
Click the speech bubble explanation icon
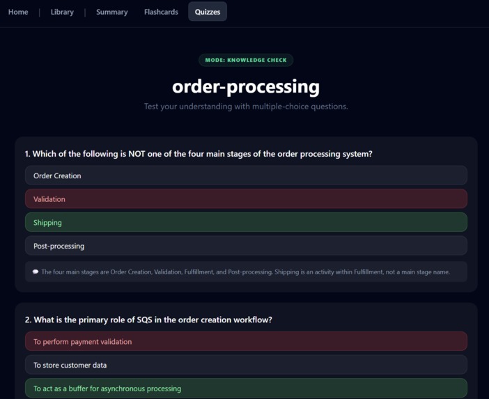click(x=36, y=272)
